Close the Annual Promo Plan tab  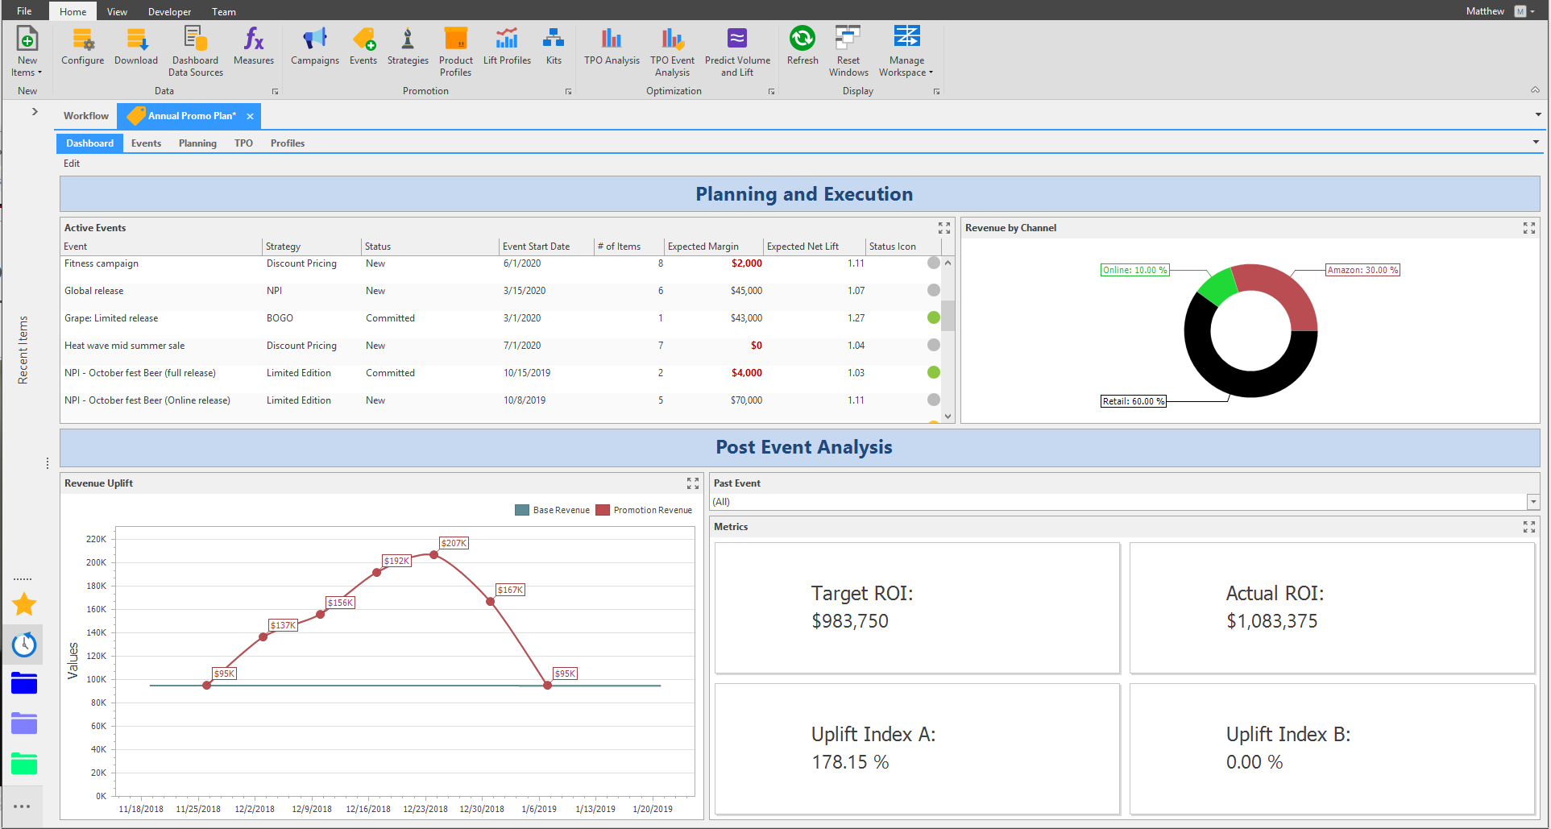point(250,116)
